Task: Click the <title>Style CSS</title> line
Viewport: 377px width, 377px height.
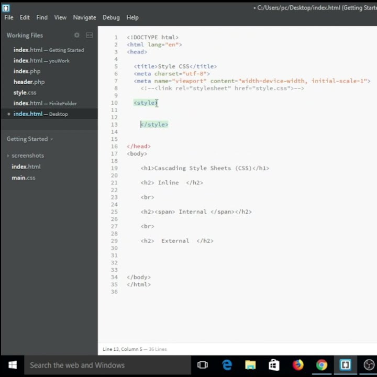Action: (175, 66)
